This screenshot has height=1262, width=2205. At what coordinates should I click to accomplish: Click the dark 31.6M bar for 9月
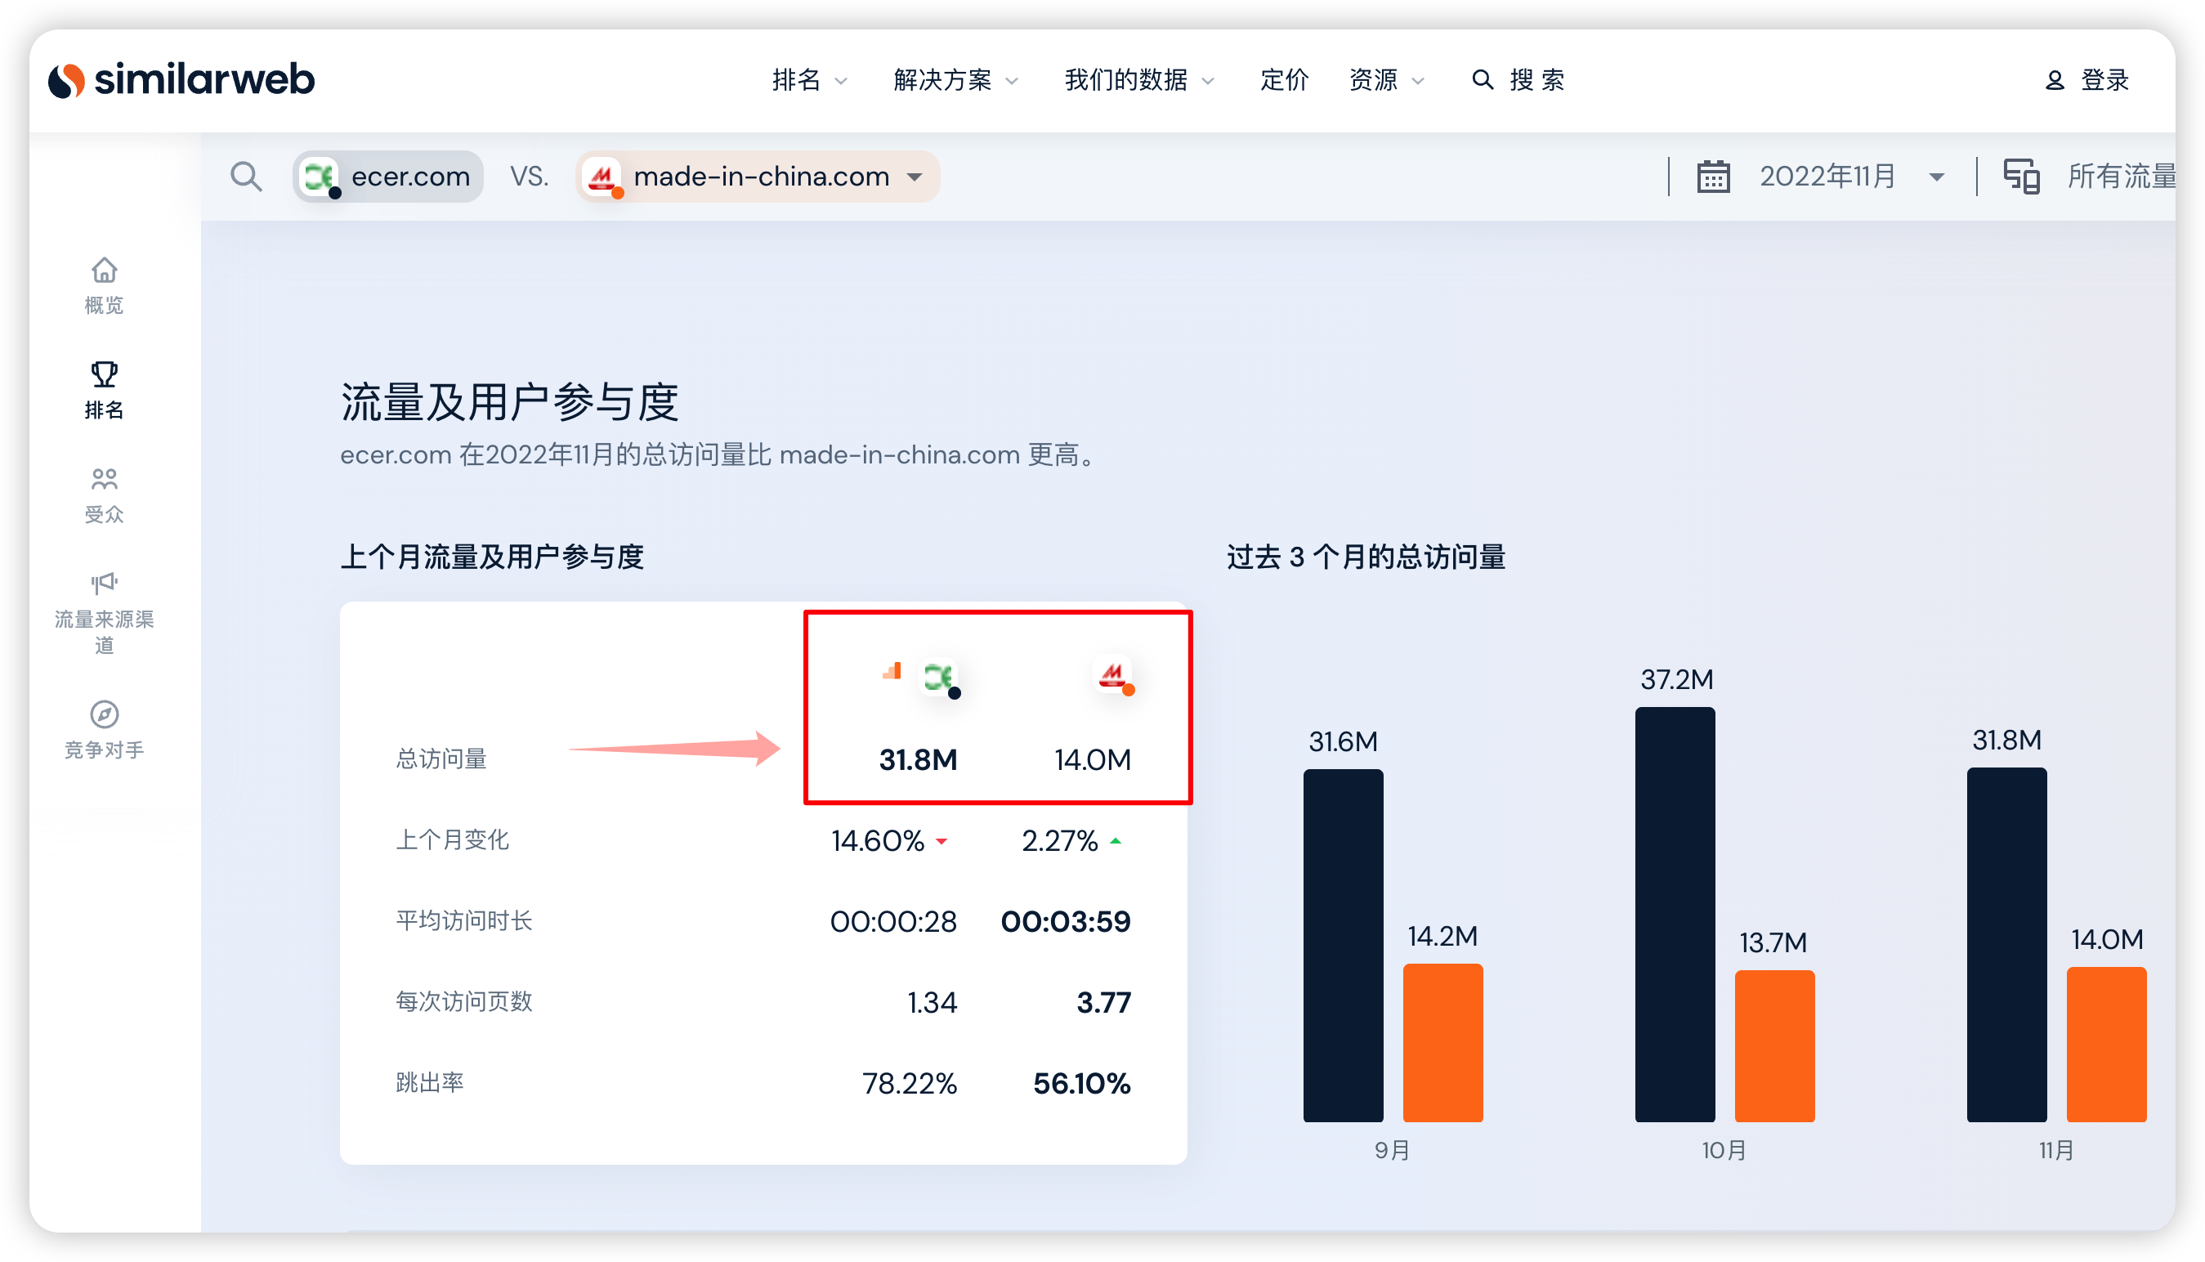[1343, 945]
